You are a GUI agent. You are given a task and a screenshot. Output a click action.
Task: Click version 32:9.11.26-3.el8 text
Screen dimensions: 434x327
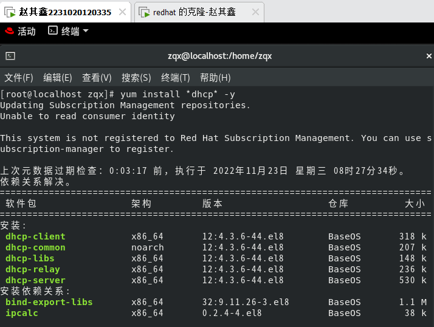point(246,302)
